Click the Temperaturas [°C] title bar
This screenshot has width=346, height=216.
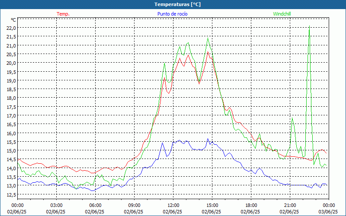click(173, 4)
